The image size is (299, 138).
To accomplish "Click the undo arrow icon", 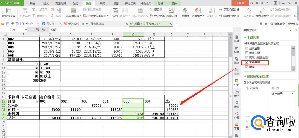I will tap(27, 24).
